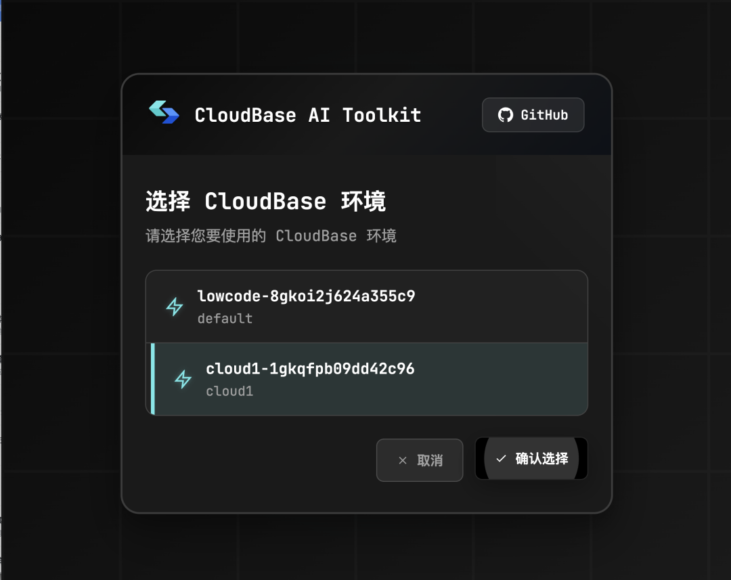Open the GitHub link button

tap(533, 114)
